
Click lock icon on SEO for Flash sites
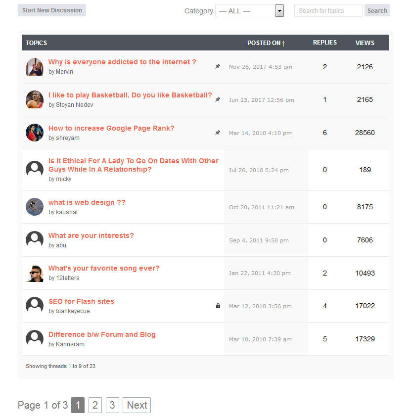pos(218,306)
